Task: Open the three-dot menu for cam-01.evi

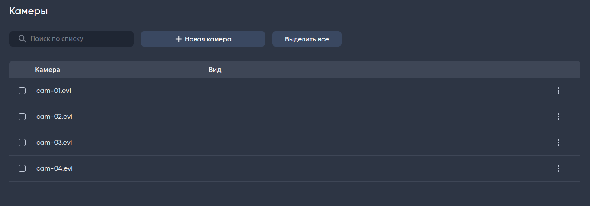Action: click(558, 91)
